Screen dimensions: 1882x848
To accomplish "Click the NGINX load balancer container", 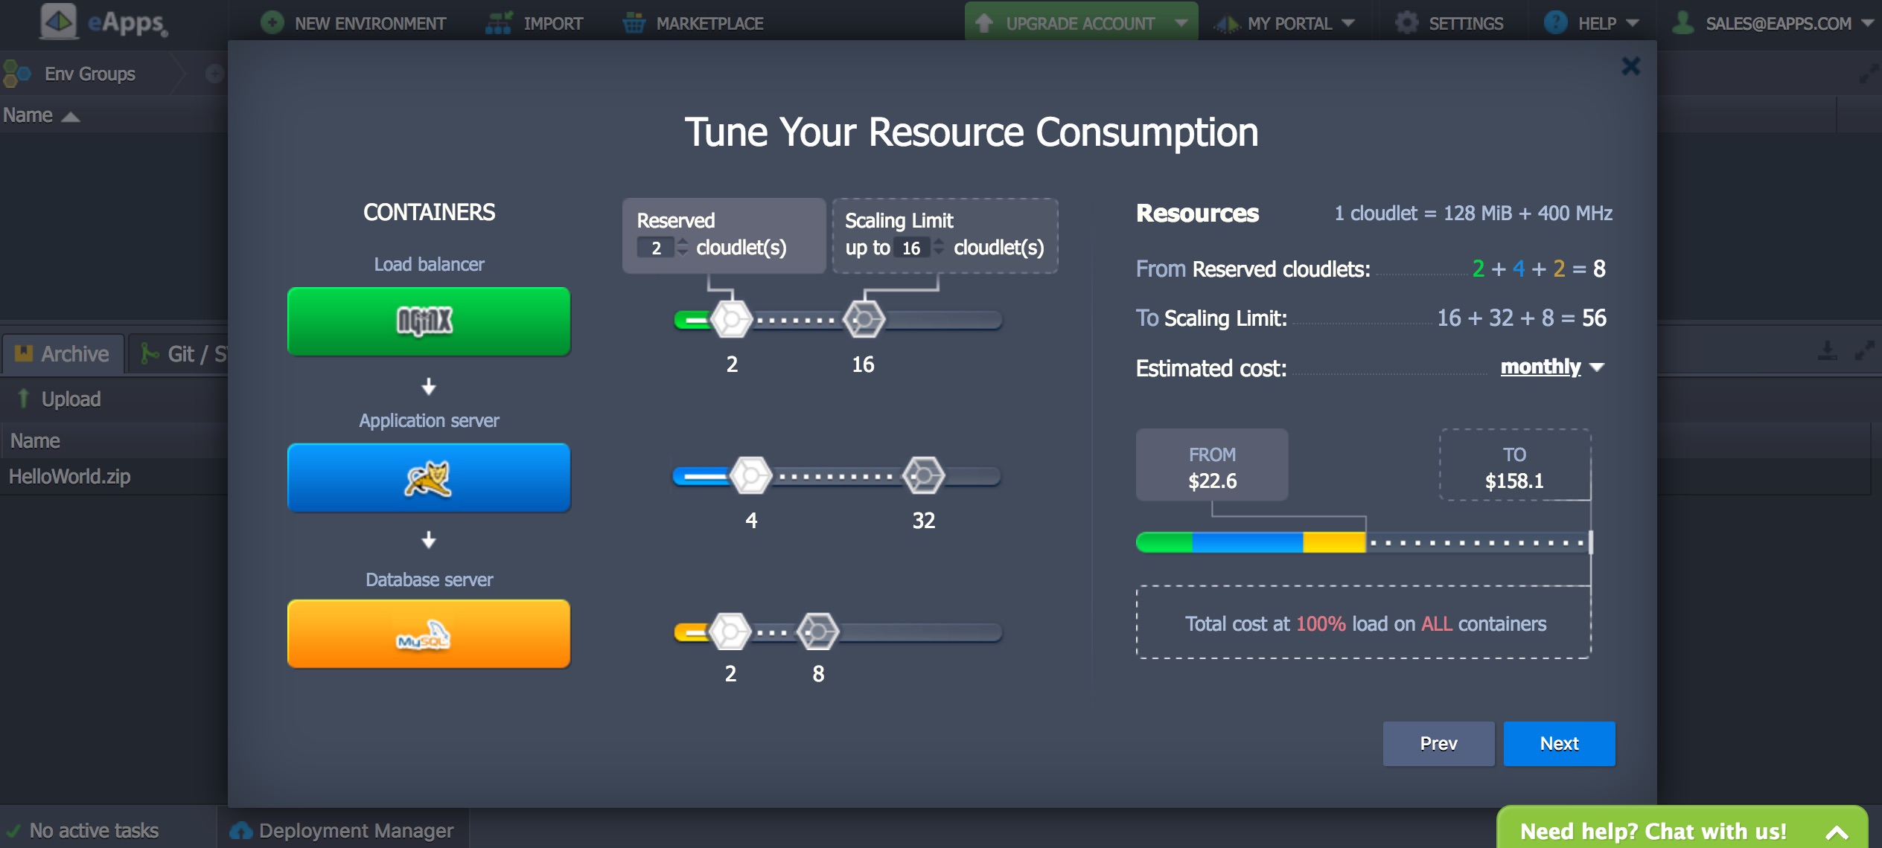I will [x=429, y=321].
